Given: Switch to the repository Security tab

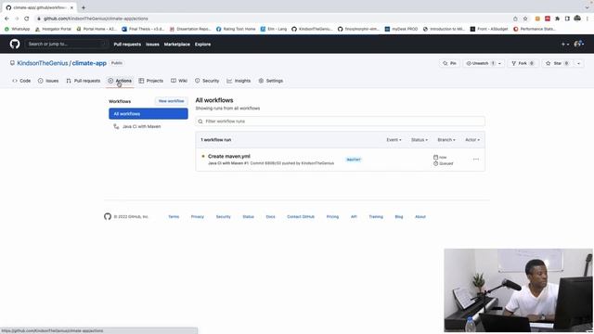Looking at the screenshot, I should pyautogui.click(x=207, y=81).
